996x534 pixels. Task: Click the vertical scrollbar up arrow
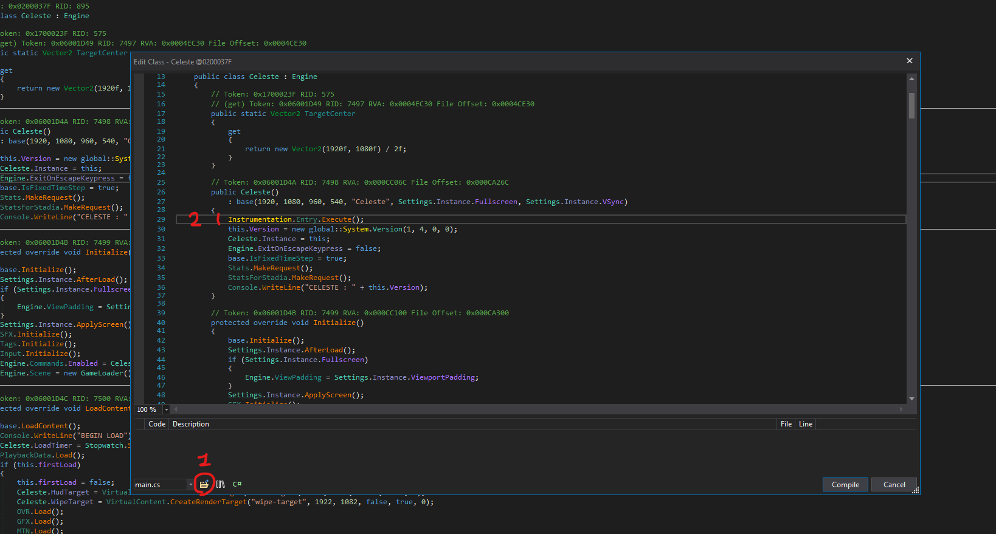(911, 78)
